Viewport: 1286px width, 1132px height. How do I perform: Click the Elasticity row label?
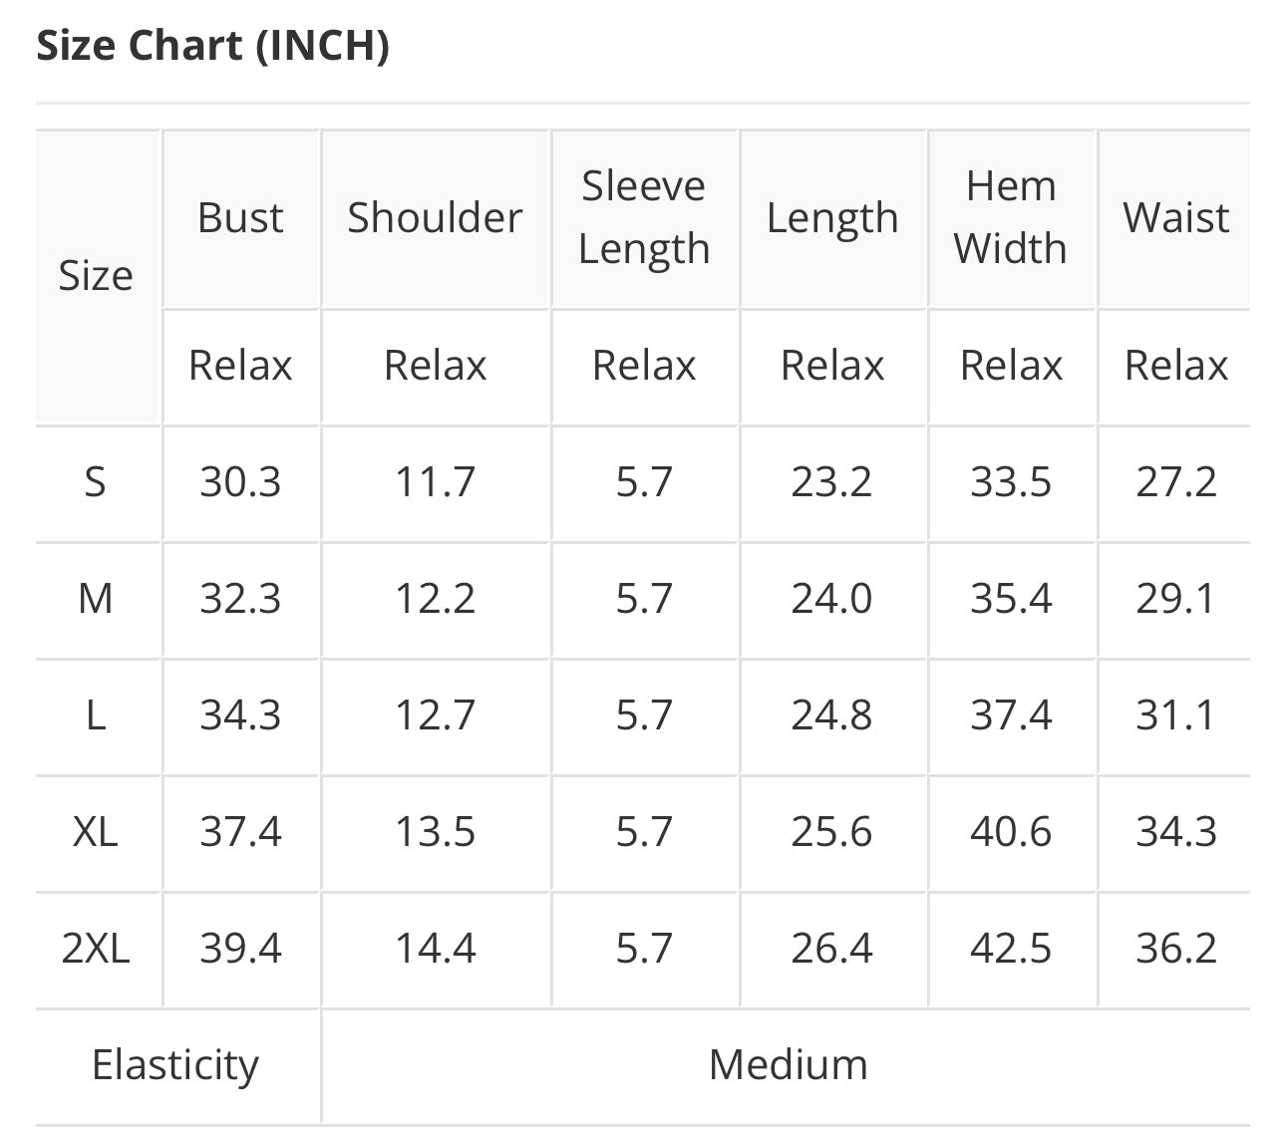[175, 1065]
